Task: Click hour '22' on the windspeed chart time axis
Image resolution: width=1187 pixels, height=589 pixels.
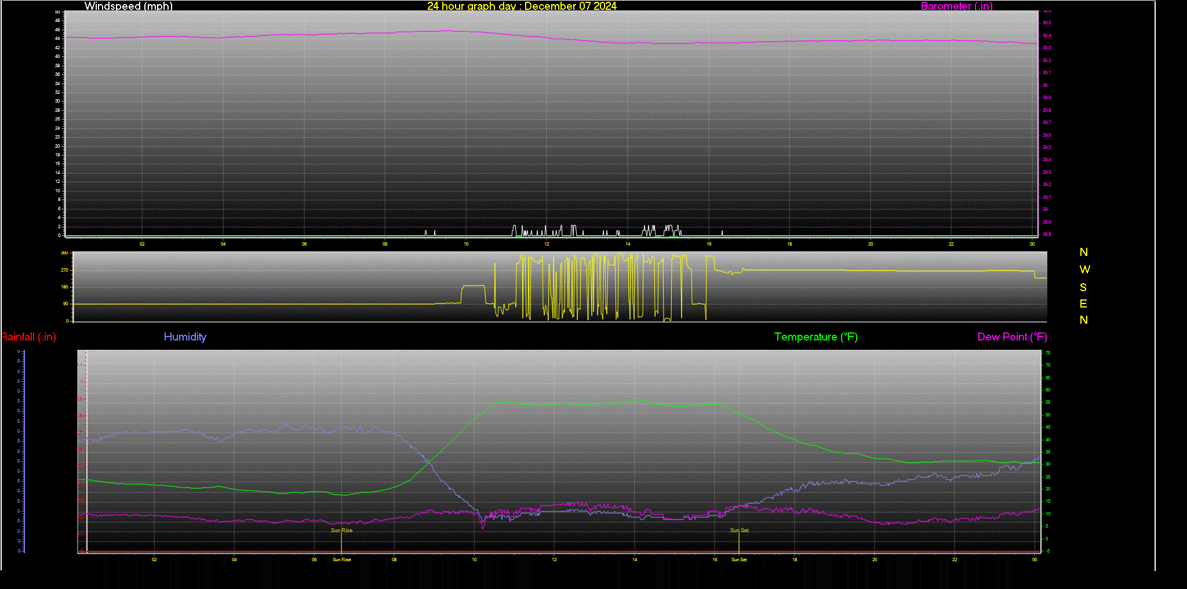Action: (951, 244)
